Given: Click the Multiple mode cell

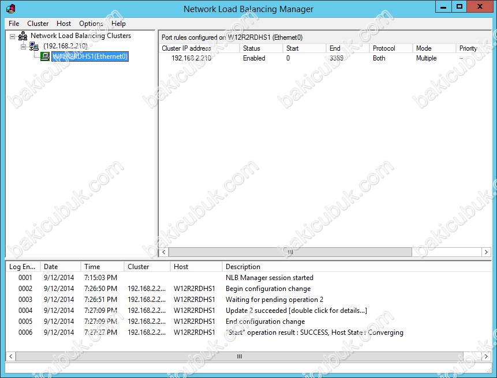Looking at the screenshot, I should (427, 58).
